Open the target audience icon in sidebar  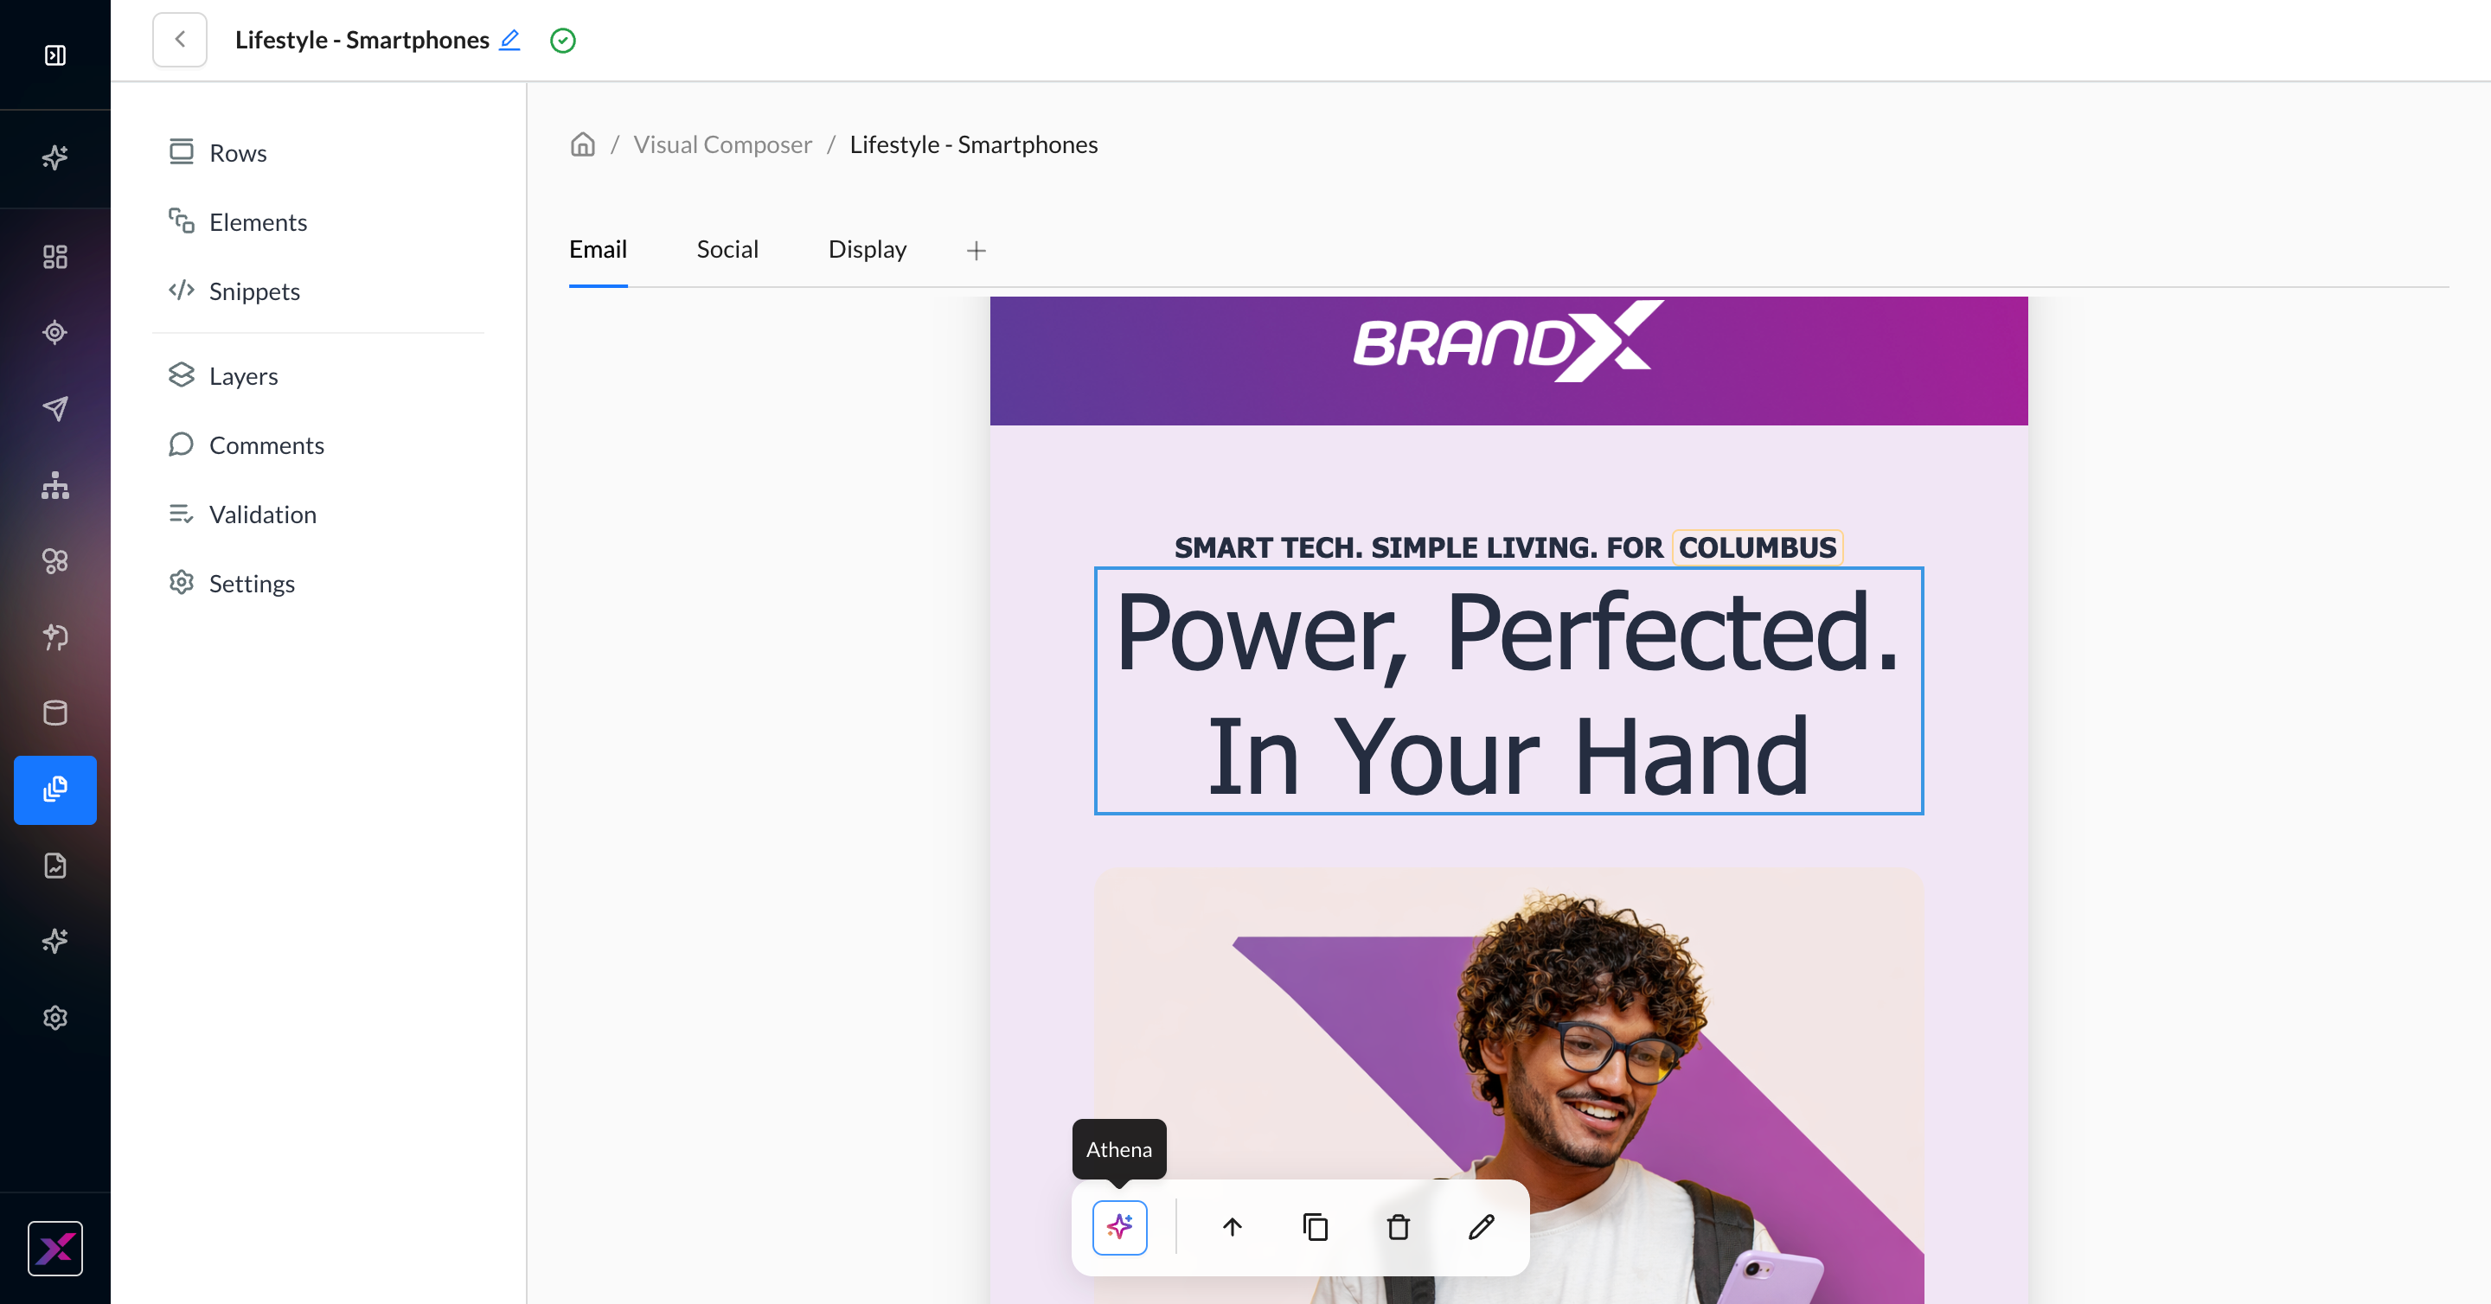point(55,333)
